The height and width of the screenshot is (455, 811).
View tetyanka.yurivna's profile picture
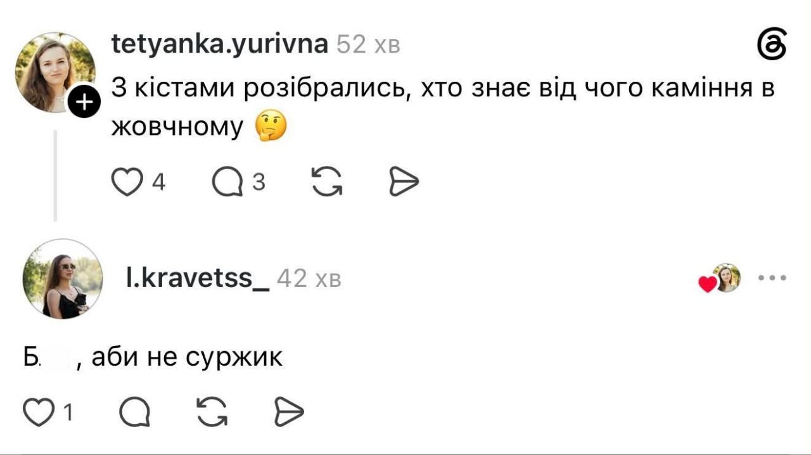tap(55, 72)
